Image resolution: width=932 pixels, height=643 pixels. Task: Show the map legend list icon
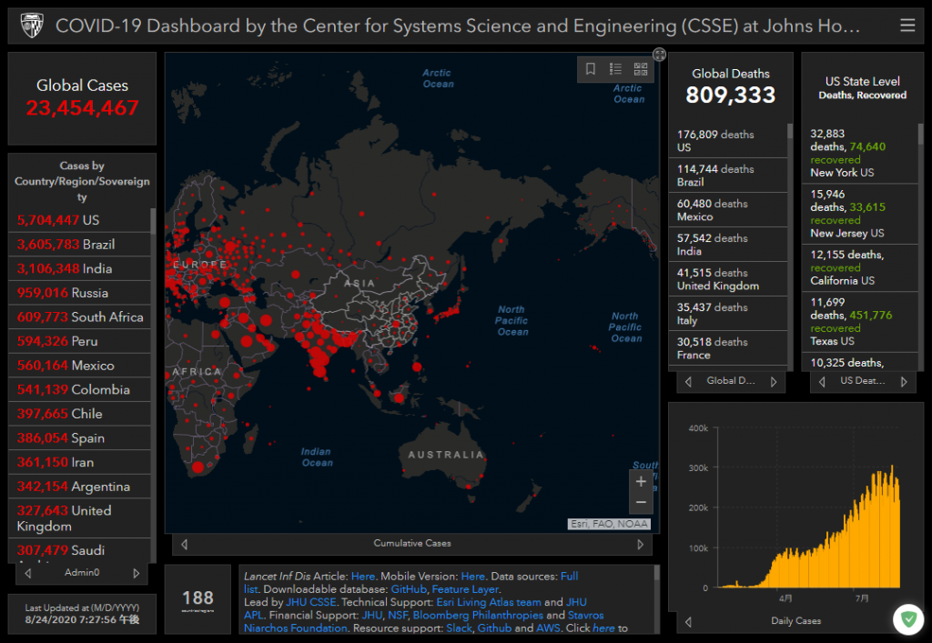pos(615,69)
